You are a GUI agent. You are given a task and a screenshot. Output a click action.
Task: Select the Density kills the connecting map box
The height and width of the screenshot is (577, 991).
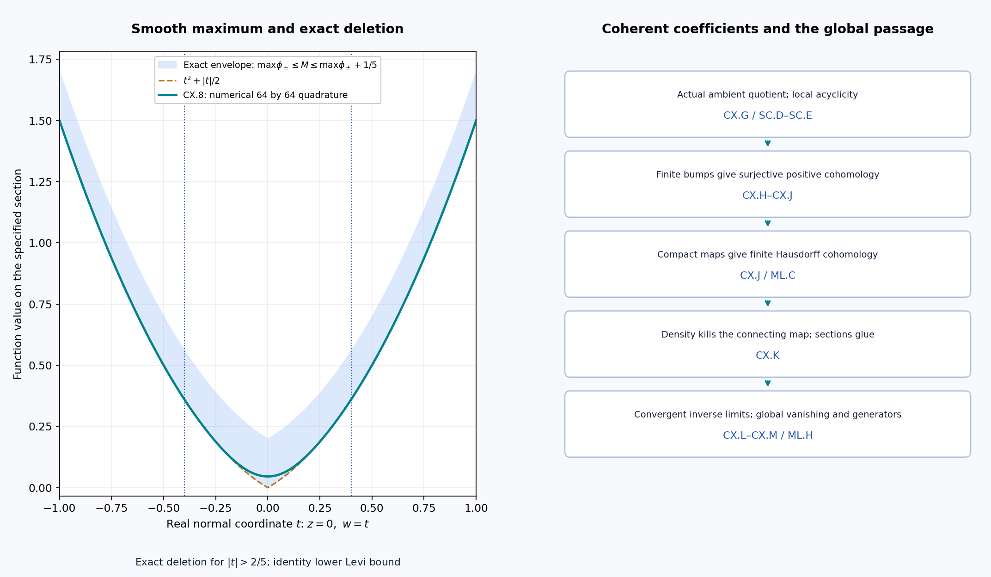(767, 344)
